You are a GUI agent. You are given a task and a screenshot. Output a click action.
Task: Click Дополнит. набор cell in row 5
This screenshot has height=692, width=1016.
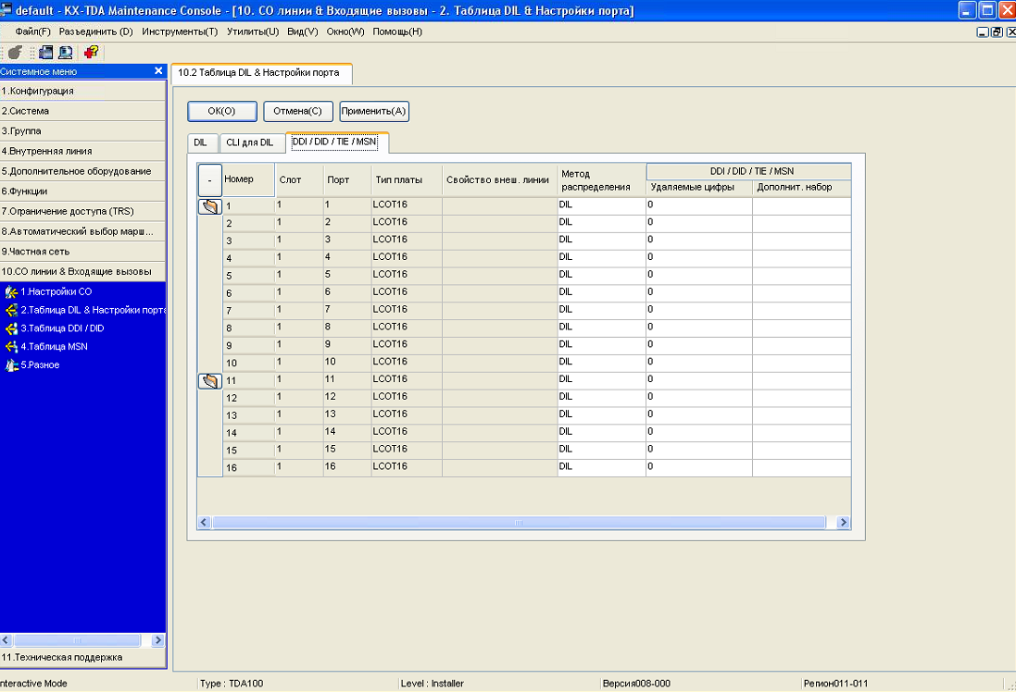[801, 275]
